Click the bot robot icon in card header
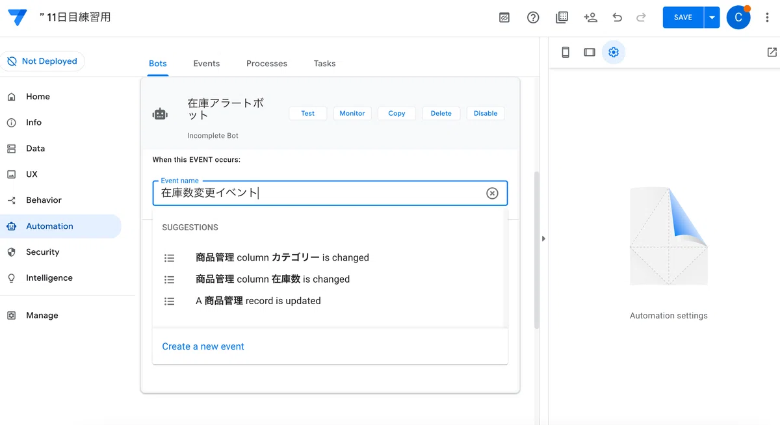 tap(160, 114)
